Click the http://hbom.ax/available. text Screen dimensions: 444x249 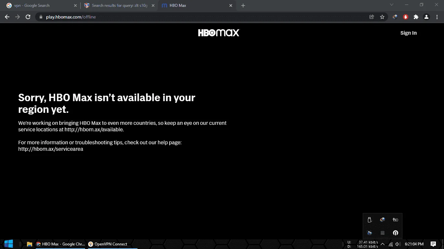(94, 129)
